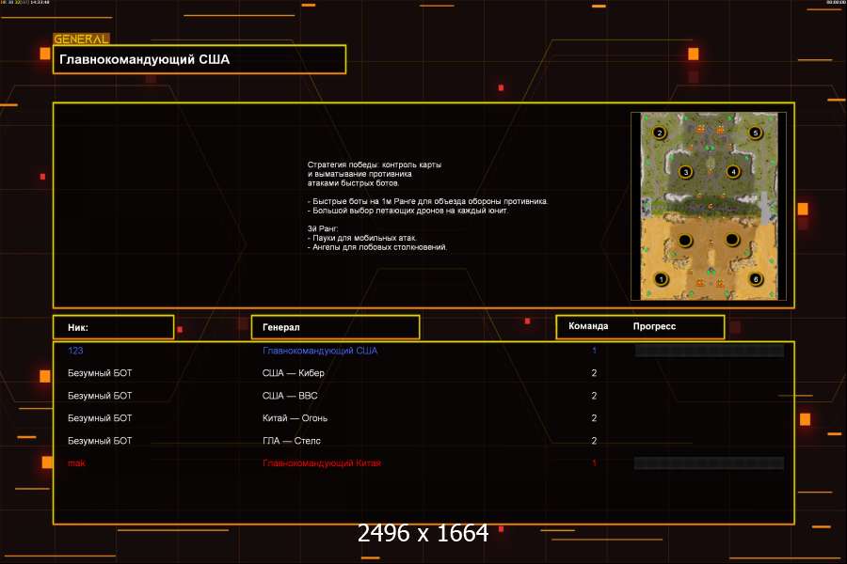Click the line 'Стратегия победы: контроль карты'
Screen dimensions: 847x564
[375, 164]
